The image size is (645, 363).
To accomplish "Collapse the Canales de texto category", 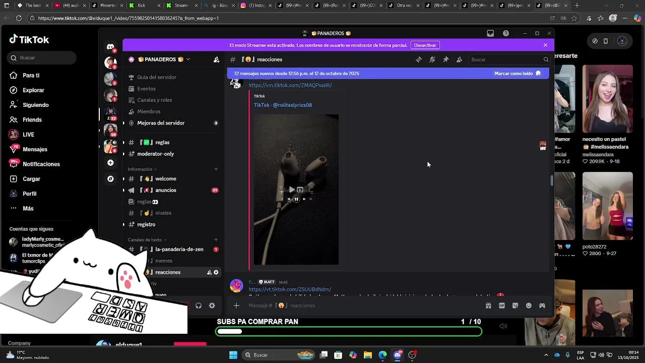I will [147, 239].
